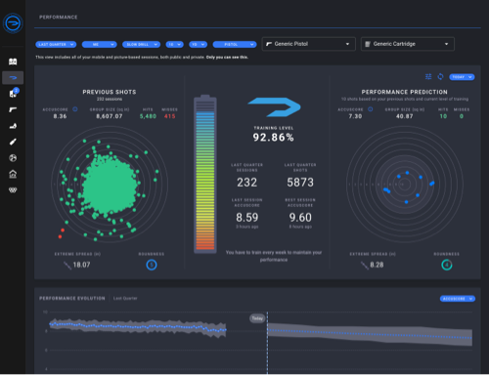Open the Today prediction date dropdown
489x375 pixels.
[x=462, y=77]
